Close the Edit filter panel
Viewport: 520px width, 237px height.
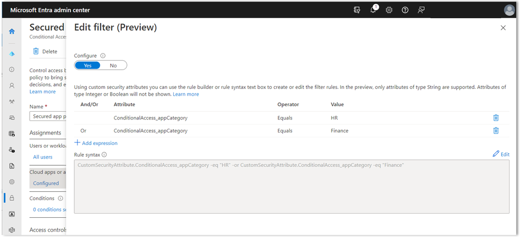click(503, 28)
